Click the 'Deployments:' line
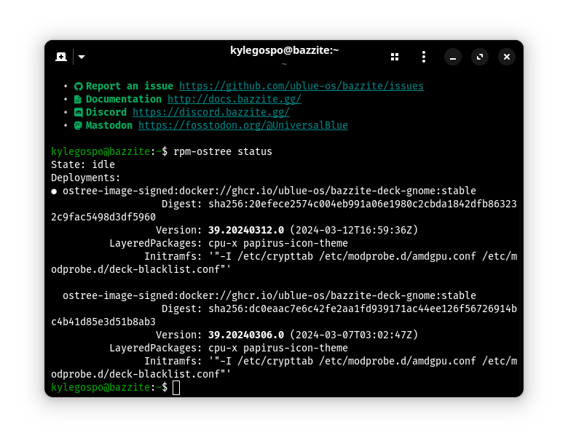The height and width of the screenshot is (446, 568). 85,178
